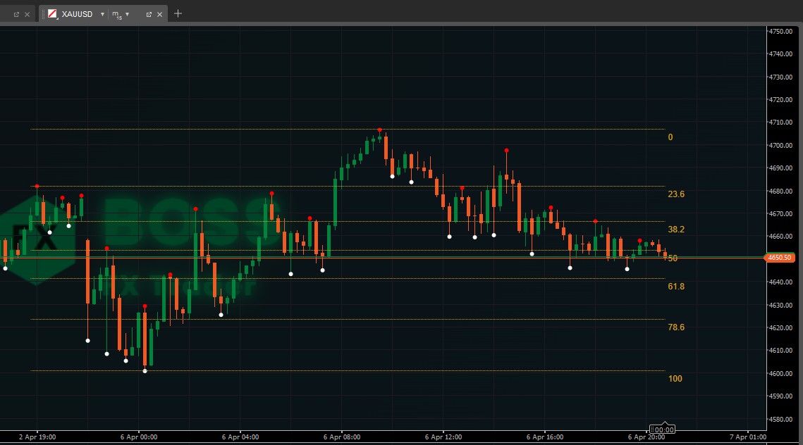Image resolution: width=803 pixels, height=445 pixels.
Task: Click the drag-handle dots on the XAUUSD tab
Action: coord(43,13)
